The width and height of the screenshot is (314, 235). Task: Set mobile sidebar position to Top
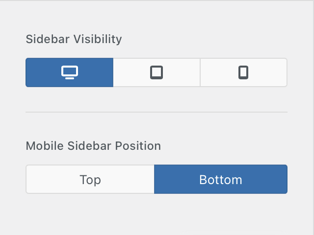(x=90, y=180)
